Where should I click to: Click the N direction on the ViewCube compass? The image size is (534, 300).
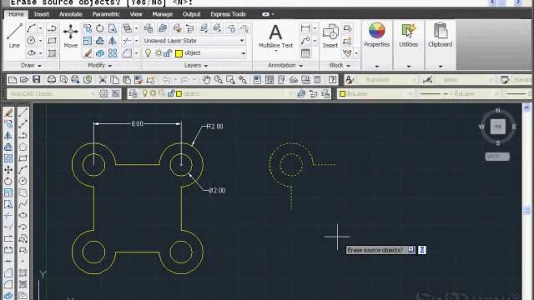pyautogui.click(x=497, y=111)
